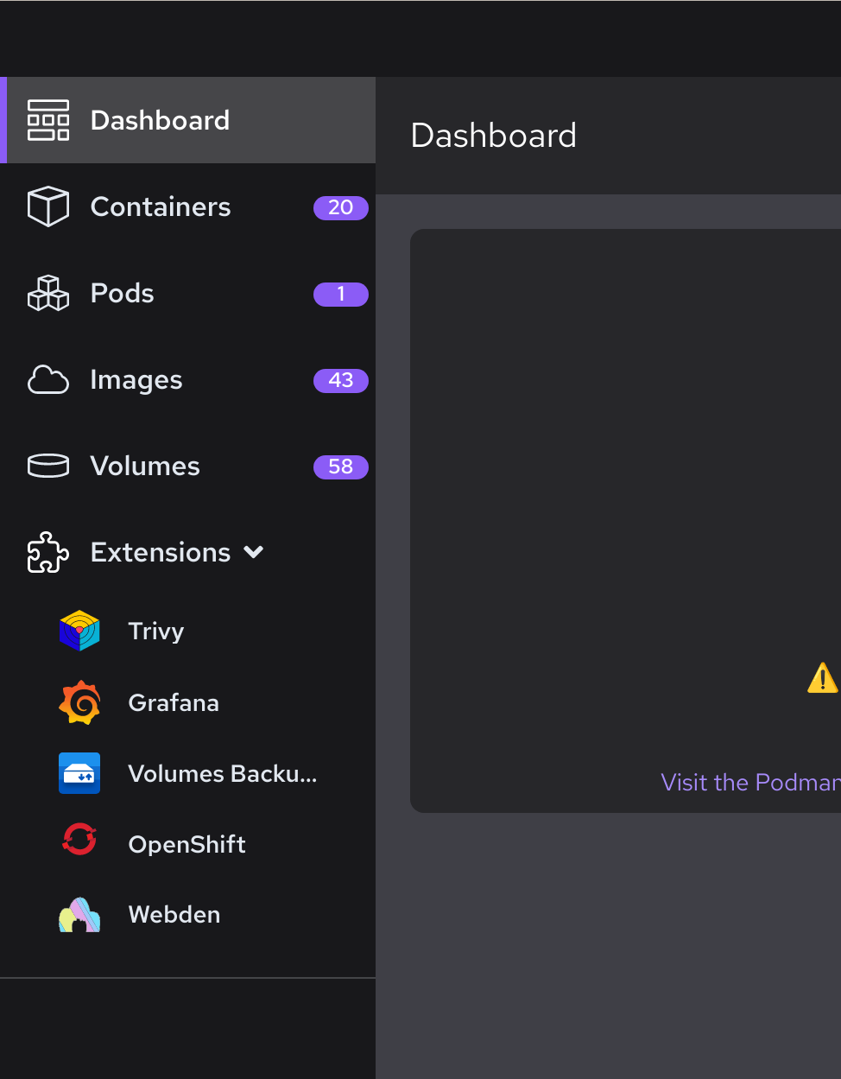The image size is (841, 1079).
Task: Click the Pods icon in the sidebar
Action: pyautogui.click(x=47, y=293)
